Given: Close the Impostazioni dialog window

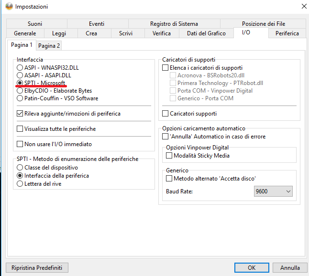Looking at the screenshot, I should point(304,7).
